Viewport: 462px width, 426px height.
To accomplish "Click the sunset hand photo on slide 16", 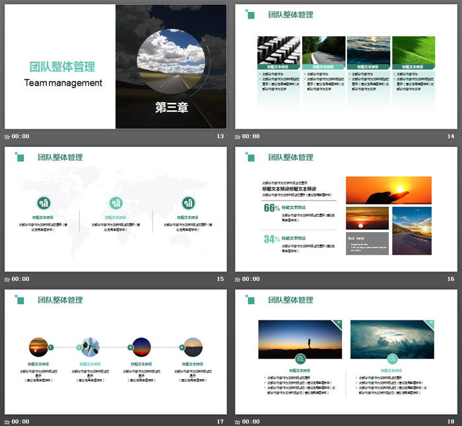I will coord(388,190).
